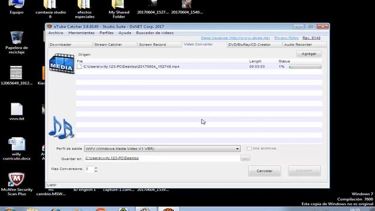Click the Cancelar button
Viewport: 375px width, 211px height.
[x=264, y=171]
